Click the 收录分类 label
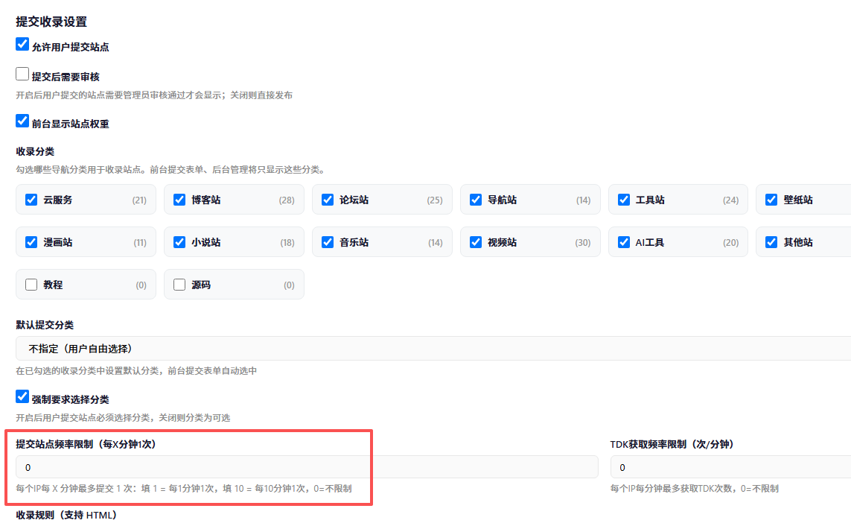Viewport: 851px width, 526px height. pyautogui.click(x=35, y=151)
